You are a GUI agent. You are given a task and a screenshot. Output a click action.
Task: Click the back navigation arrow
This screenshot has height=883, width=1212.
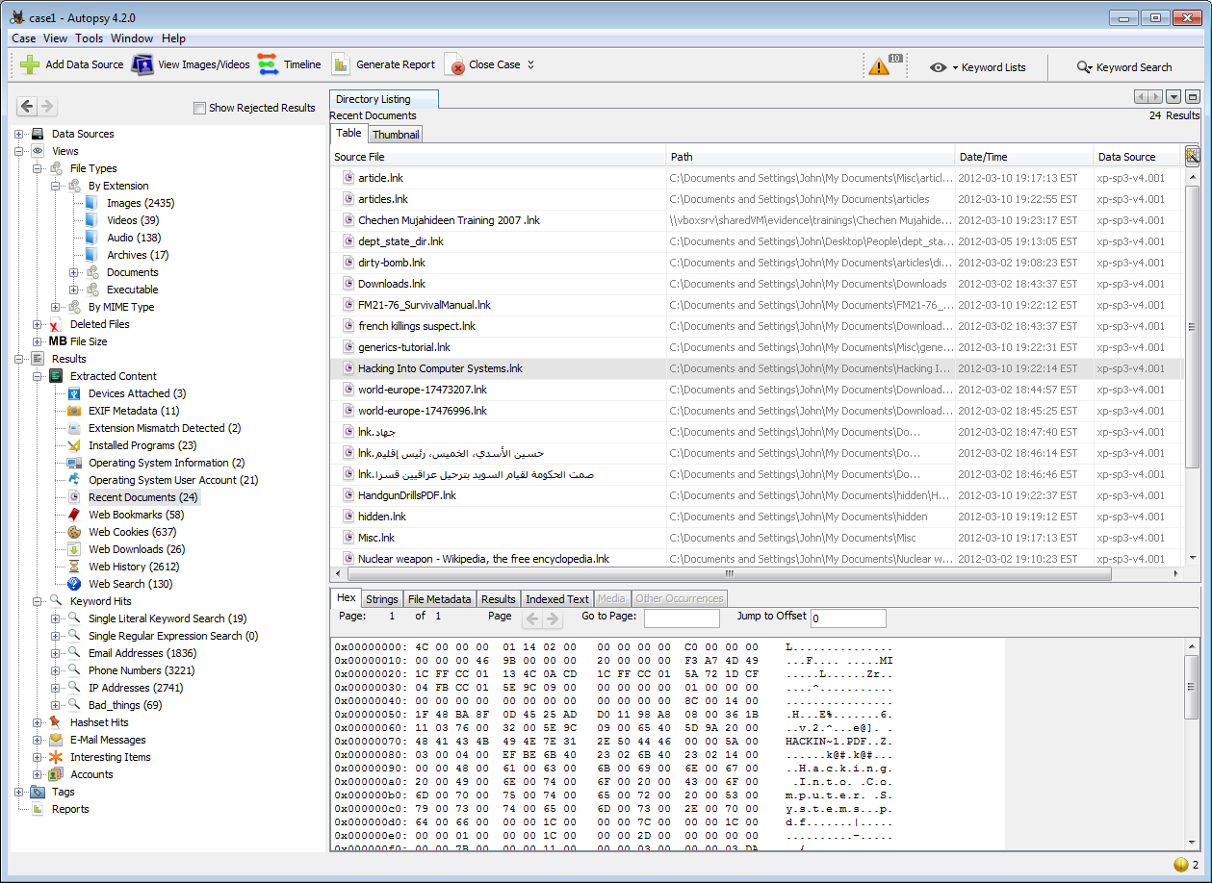coord(26,106)
